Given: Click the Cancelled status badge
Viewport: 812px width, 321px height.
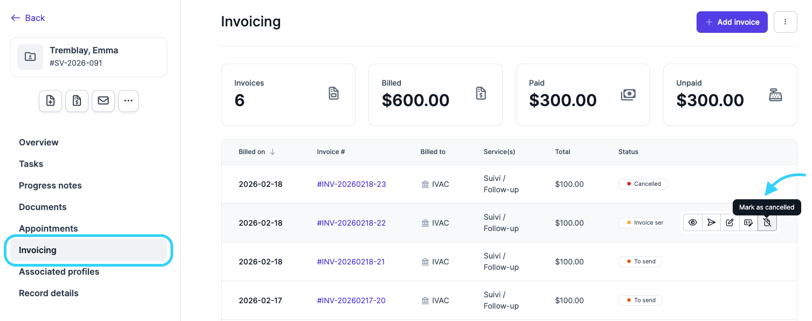Looking at the screenshot, I should point(643,184).
